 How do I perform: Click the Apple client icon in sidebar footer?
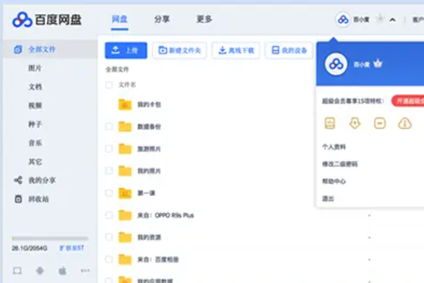point(62,270)
